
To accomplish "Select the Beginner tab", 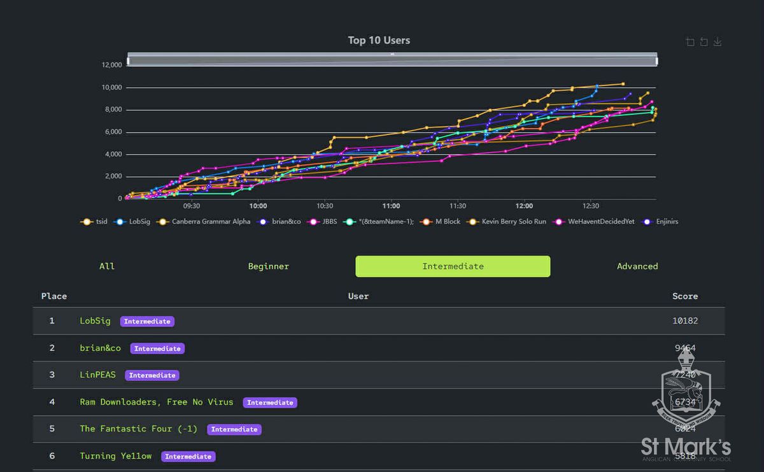I will click(x=268, y=266).
